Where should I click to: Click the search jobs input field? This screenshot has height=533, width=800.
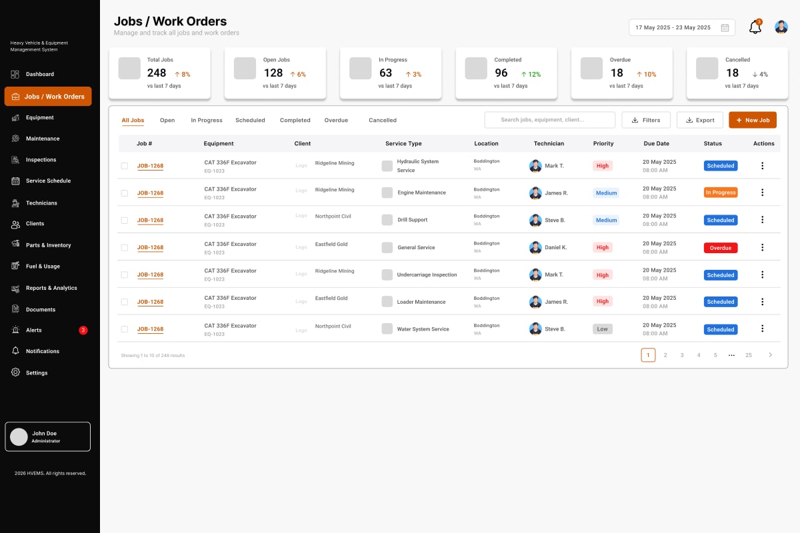[x=550, y=120]
